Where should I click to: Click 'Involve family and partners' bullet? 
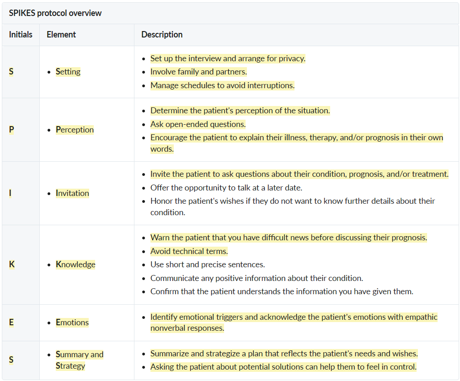(x=198, y=72)
